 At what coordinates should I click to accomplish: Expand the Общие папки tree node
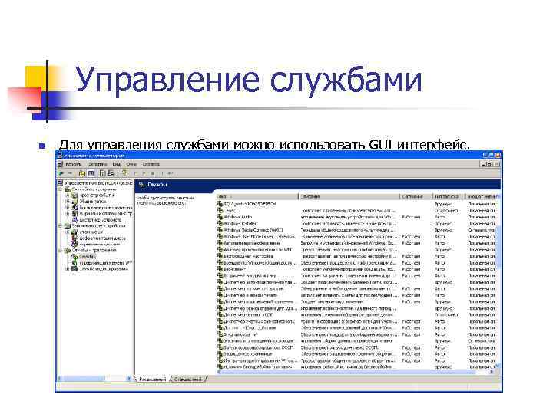[x=68, y=202]
